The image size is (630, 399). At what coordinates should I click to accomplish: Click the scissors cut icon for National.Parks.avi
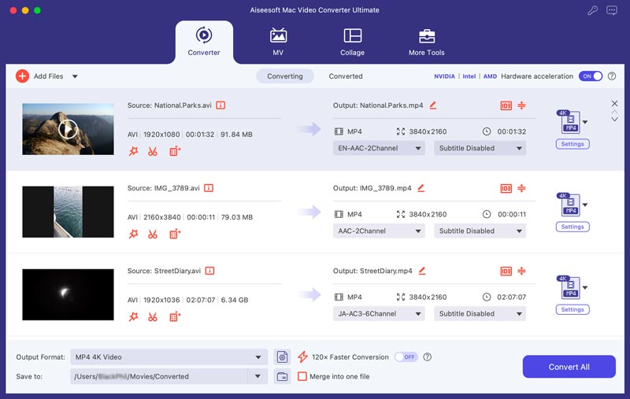point(152,151)
